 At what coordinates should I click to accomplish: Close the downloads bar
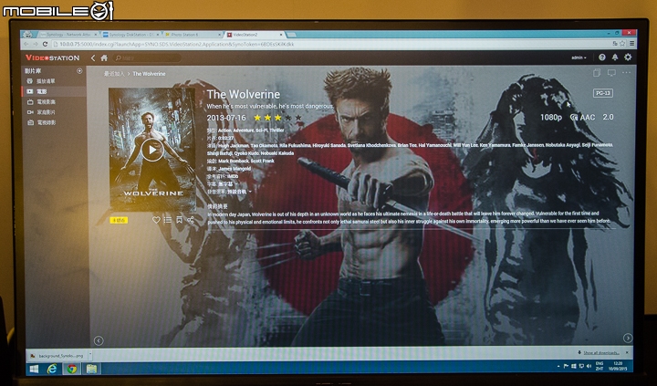[627, 353]
